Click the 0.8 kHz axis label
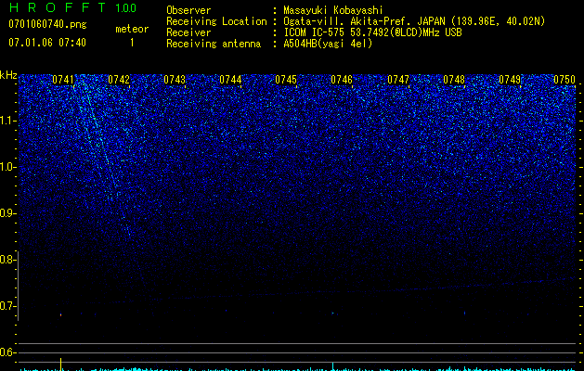Image resolution: width=584 pixels, height=371 pixels. pyautogui.click(x=6, y=260)
